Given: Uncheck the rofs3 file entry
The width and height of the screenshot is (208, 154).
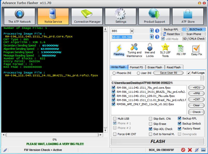Looking at the screenshot, I should tap(113, 100).
